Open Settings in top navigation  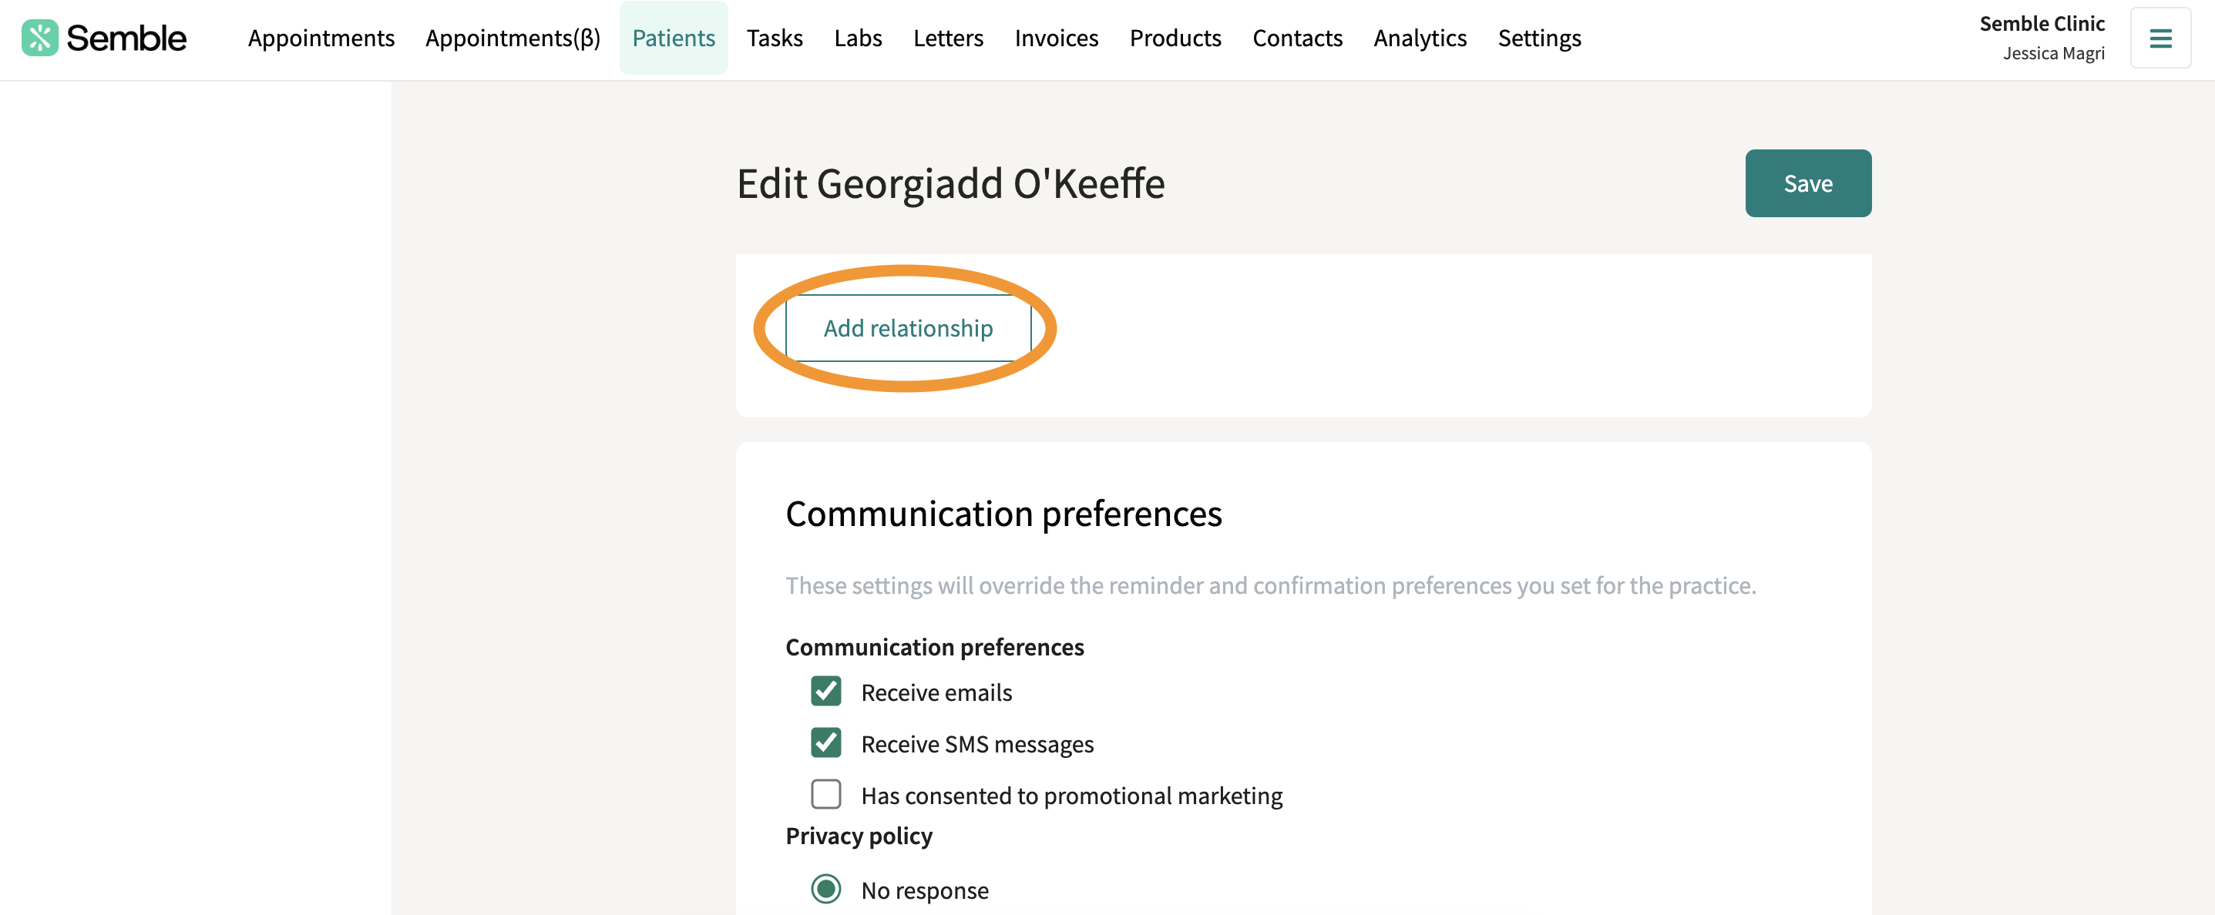coord(1539,38)
